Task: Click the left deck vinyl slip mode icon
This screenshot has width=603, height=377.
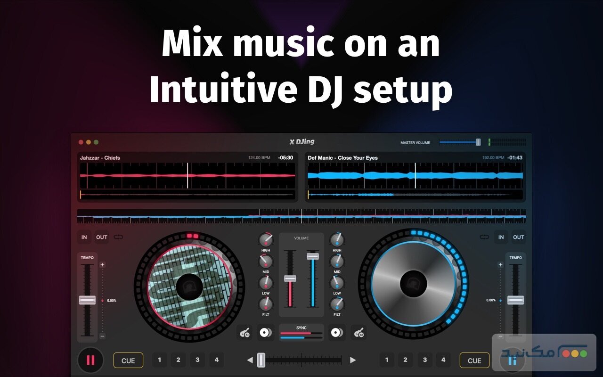Action: pos(265,332)
